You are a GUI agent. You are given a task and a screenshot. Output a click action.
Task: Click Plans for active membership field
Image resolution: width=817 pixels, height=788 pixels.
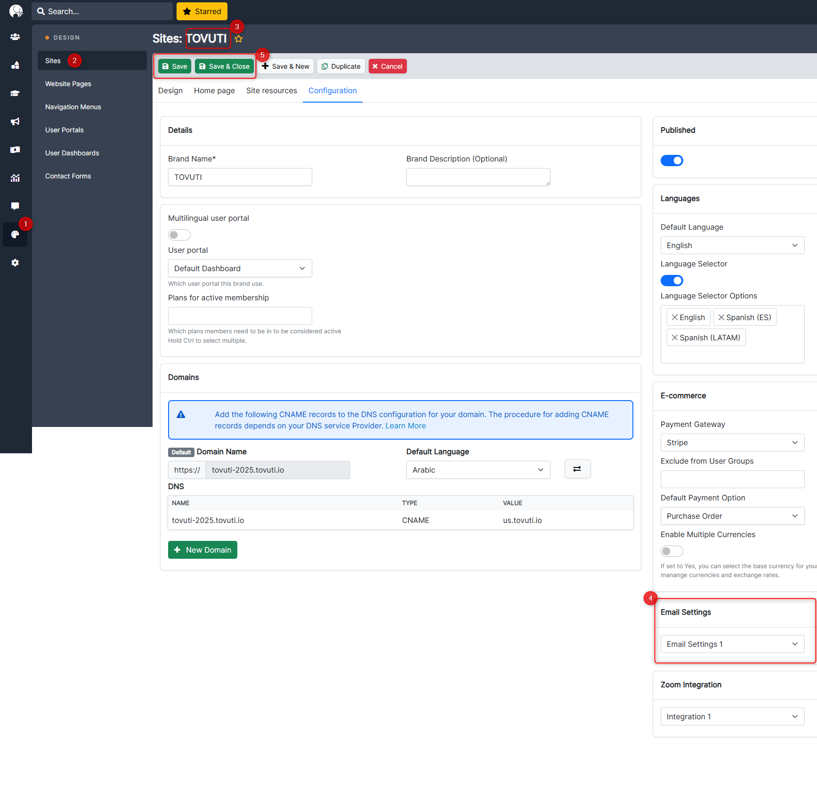coord(240,316)
